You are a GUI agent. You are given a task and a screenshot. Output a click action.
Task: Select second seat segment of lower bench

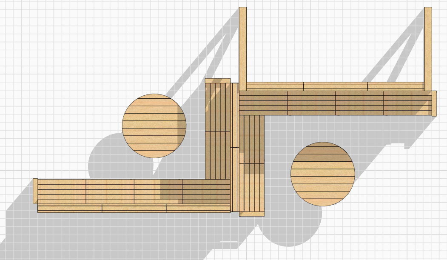[110, 191]
